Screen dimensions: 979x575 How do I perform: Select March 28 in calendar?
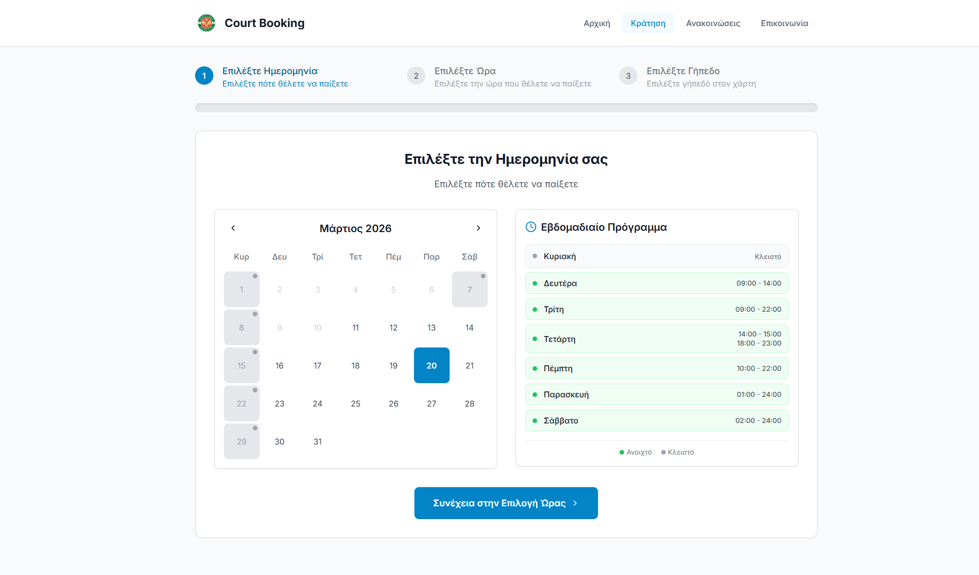point(469,403)
